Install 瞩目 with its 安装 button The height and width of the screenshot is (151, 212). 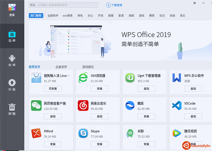coord(147,116)
